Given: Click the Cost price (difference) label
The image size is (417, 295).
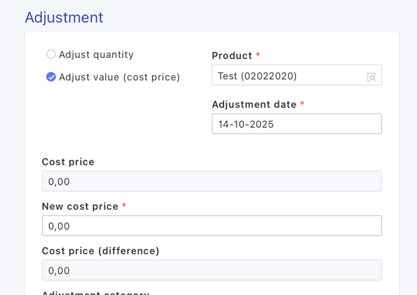Looking at the screenshot, I should pos(100,251).
